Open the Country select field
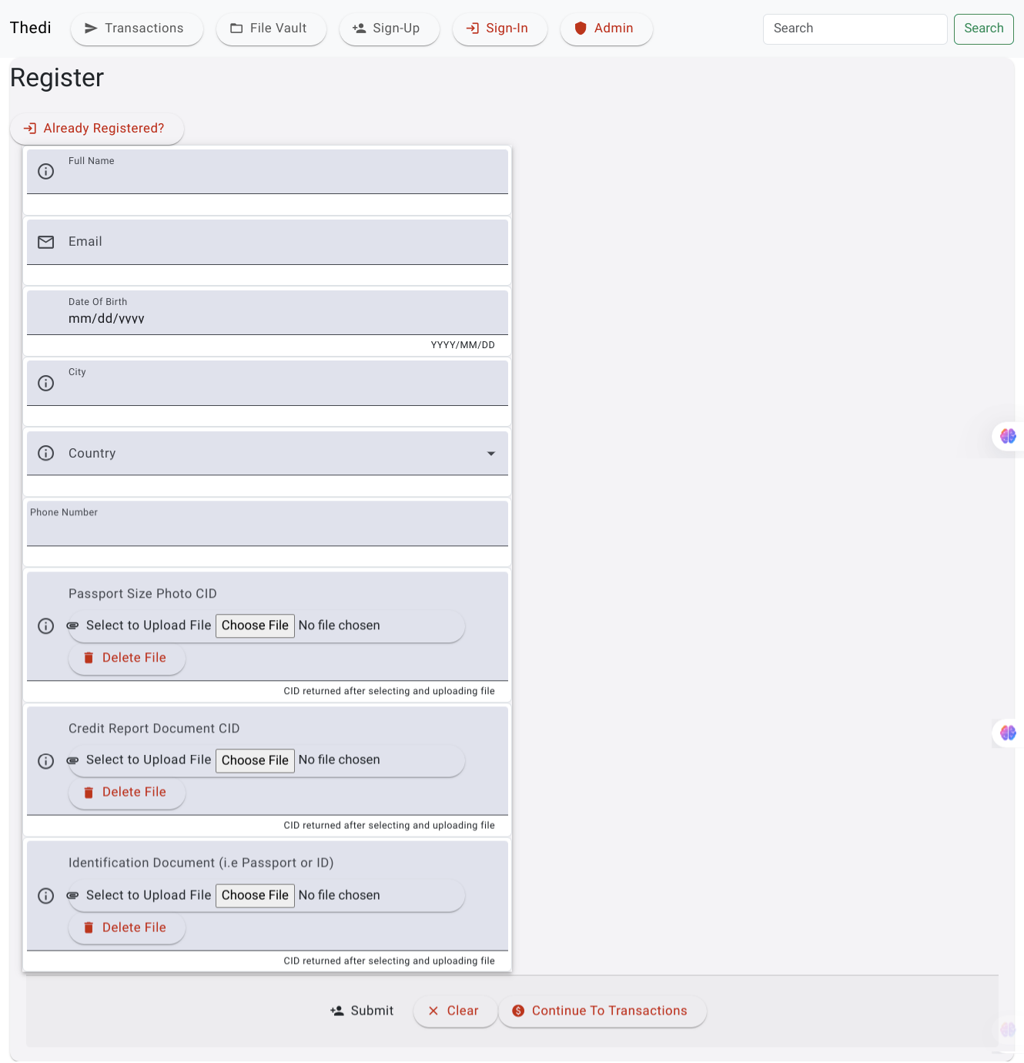The height and width of the screenshot is (1063, 1024). point(267,453)
